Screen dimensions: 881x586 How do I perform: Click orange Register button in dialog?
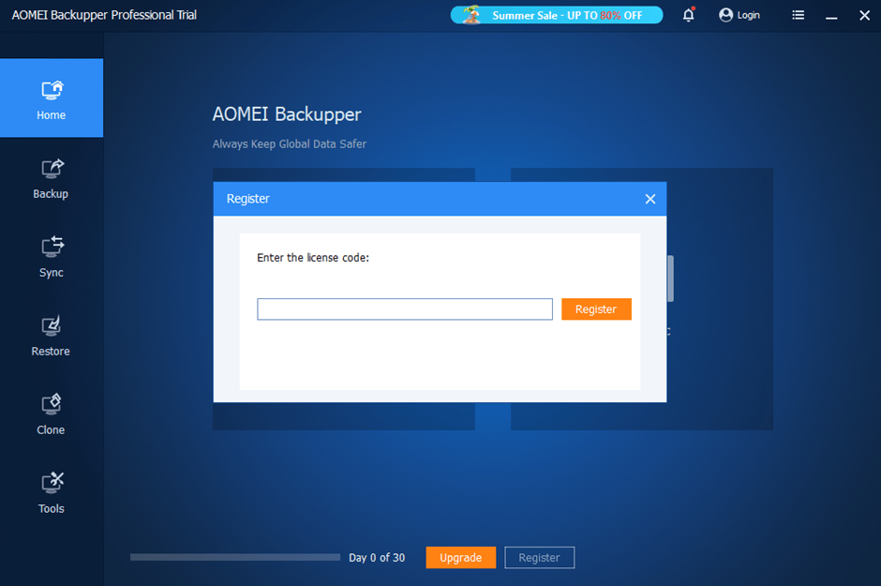(596, 309)
